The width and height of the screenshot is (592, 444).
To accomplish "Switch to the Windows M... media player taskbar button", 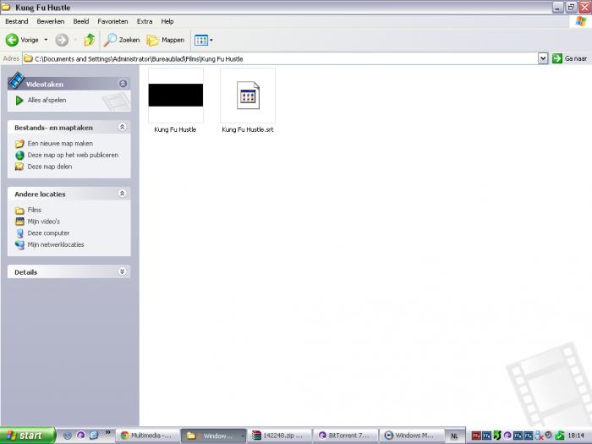I will (412, 436).
